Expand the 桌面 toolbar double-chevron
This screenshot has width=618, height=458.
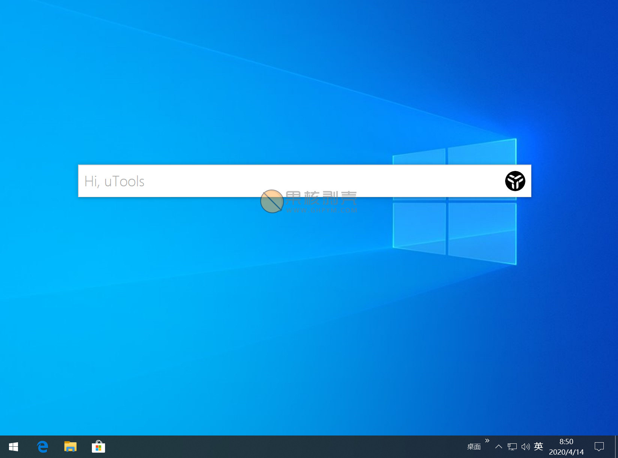coord(487,441)
